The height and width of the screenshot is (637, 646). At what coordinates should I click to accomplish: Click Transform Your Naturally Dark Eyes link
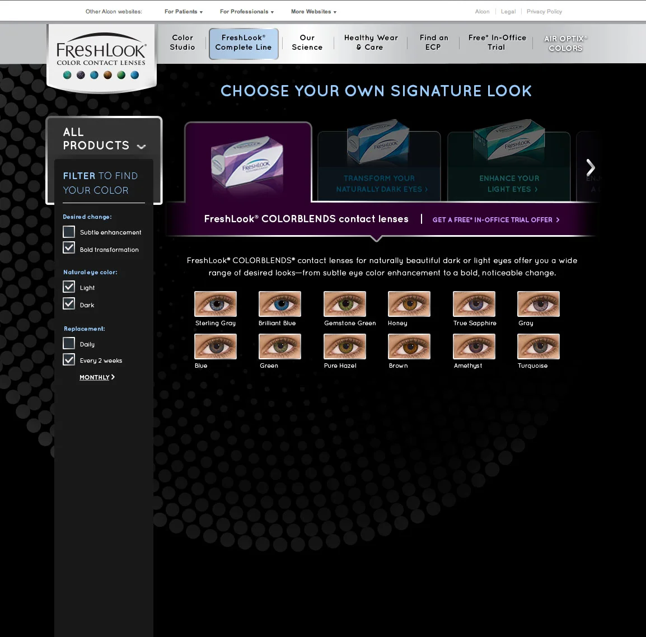[x=382, y=184]
